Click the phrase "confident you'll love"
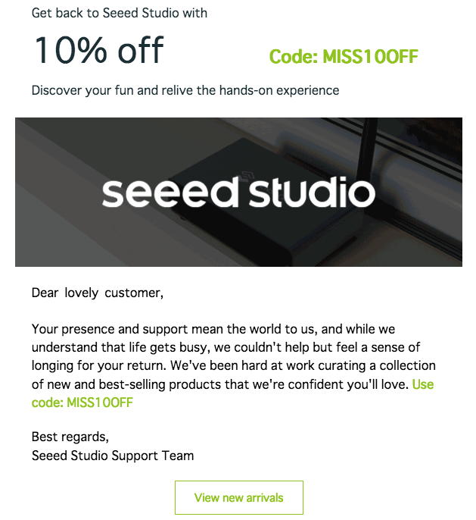The width and height of the screenshot is (476, 520). coord(348,384)
